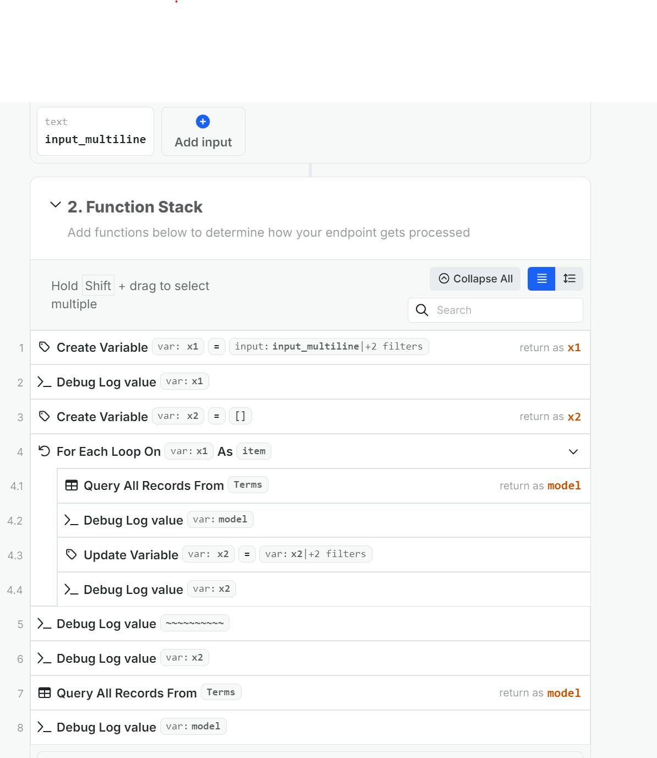This screenshot has width=657, height=758.
Task: Switch to compact list view toggle
Action: (x=541, y=279)
